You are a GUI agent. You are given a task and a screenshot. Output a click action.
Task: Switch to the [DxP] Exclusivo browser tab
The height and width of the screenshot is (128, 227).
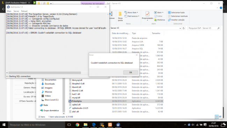click(x=16, y=2)
